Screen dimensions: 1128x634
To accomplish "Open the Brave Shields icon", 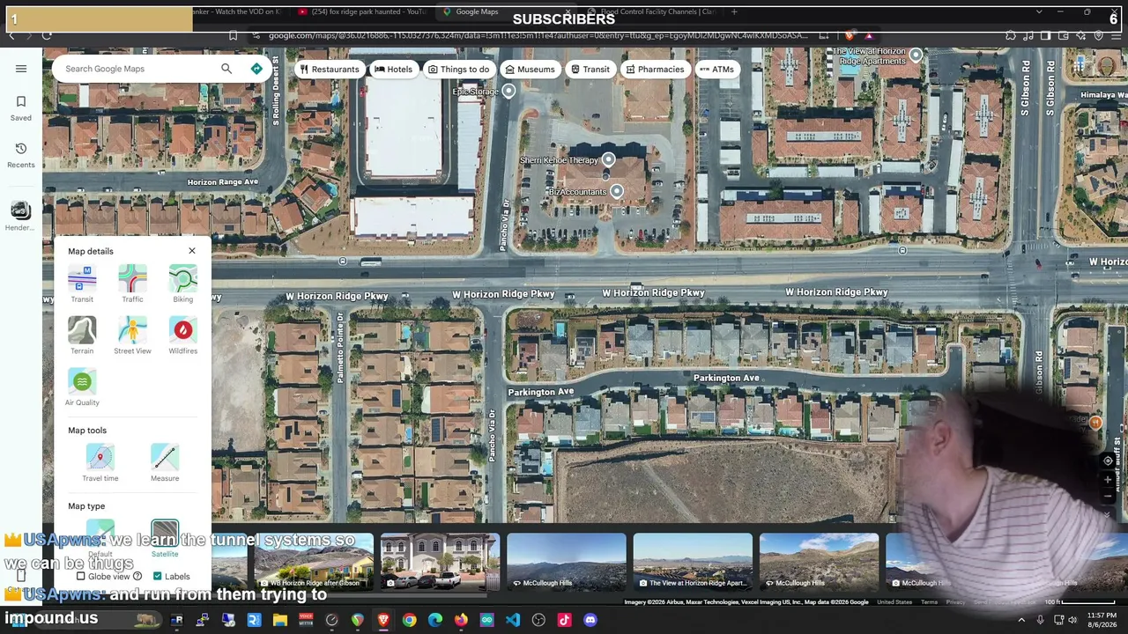I will point(849,36).
